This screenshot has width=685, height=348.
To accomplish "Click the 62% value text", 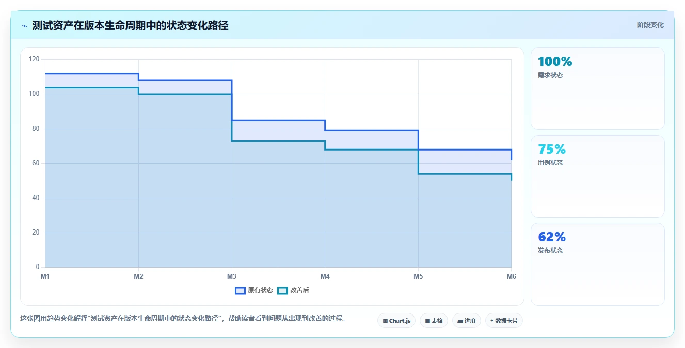I will point(552,237).
